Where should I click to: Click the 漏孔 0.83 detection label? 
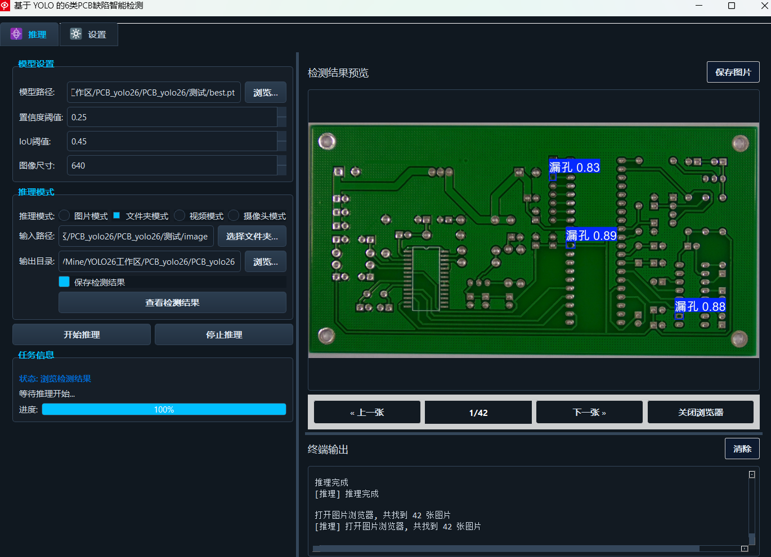pos(575,167)
